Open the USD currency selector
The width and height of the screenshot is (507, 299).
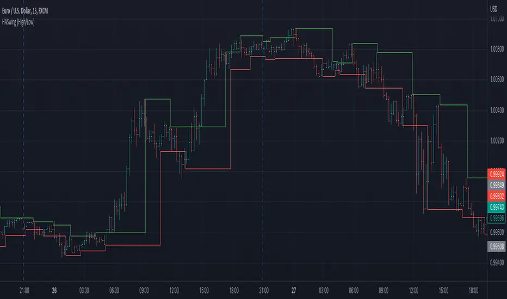pos(494,9)
